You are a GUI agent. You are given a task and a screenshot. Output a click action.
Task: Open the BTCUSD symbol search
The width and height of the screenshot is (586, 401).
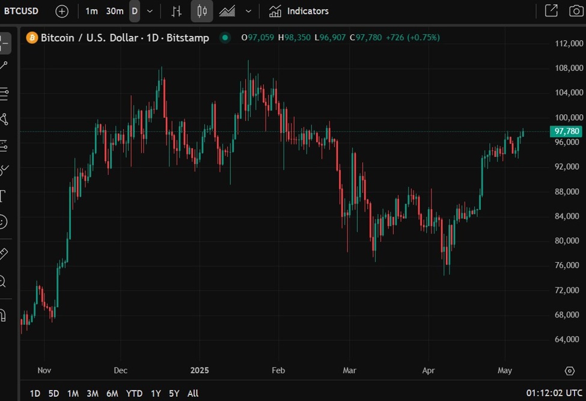(x=22, y=11)
